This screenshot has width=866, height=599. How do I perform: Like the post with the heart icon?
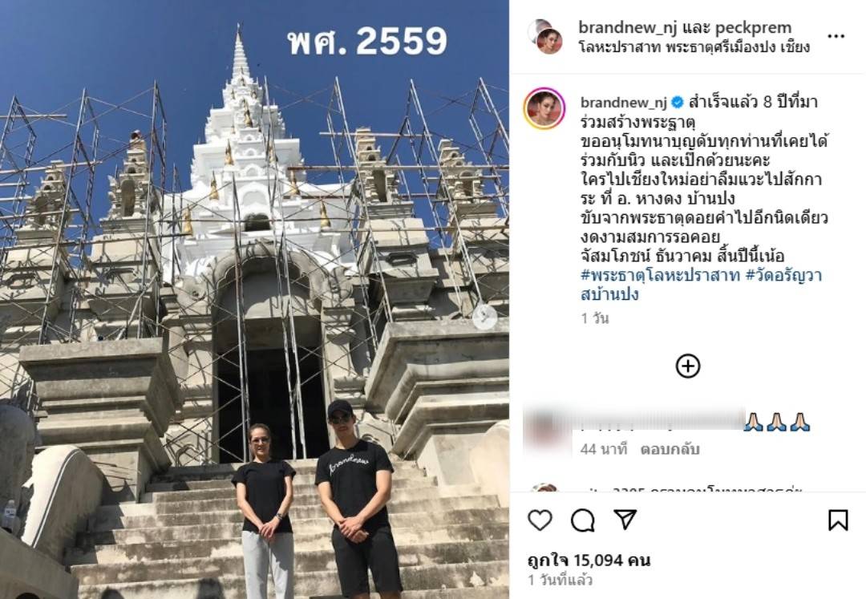pos(540,520)
